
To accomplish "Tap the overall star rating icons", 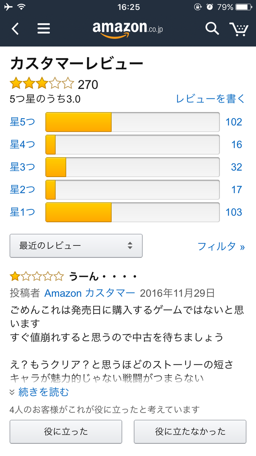I will click(42, 84).
